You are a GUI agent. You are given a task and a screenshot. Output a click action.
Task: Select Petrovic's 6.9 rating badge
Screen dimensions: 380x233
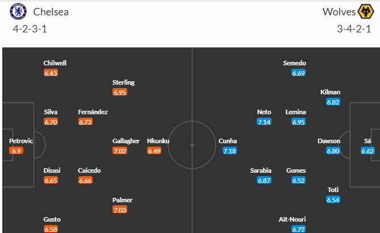coord(16,151)
